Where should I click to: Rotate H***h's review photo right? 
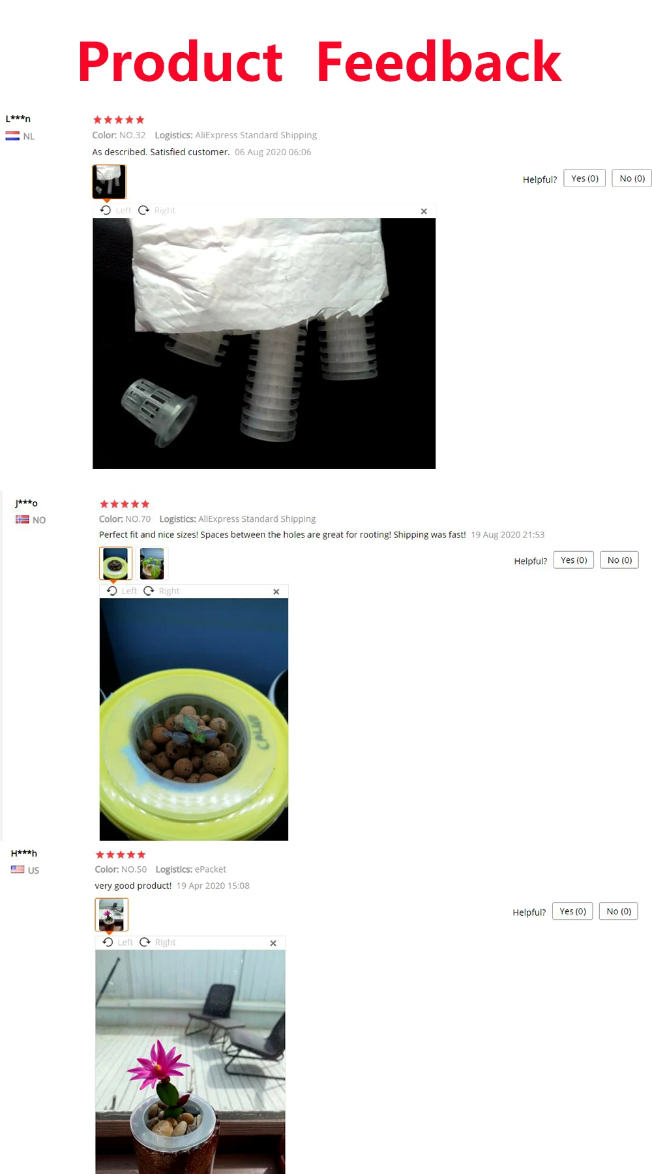[x=158, y=942]
